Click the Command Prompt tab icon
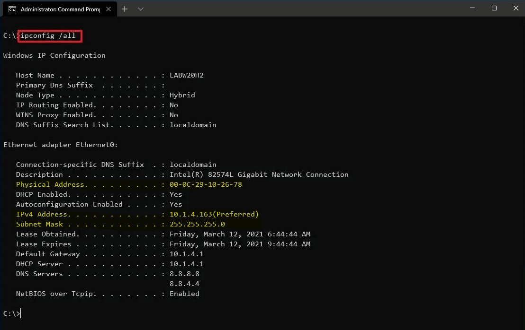Viewport: 525px width, 330px height. click(x=12, y=9)
